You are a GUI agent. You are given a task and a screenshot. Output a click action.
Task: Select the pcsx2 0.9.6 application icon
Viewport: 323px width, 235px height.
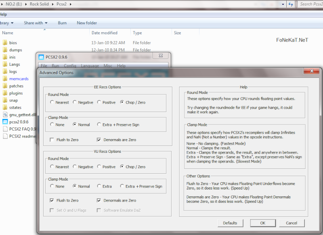coord(5,122)
